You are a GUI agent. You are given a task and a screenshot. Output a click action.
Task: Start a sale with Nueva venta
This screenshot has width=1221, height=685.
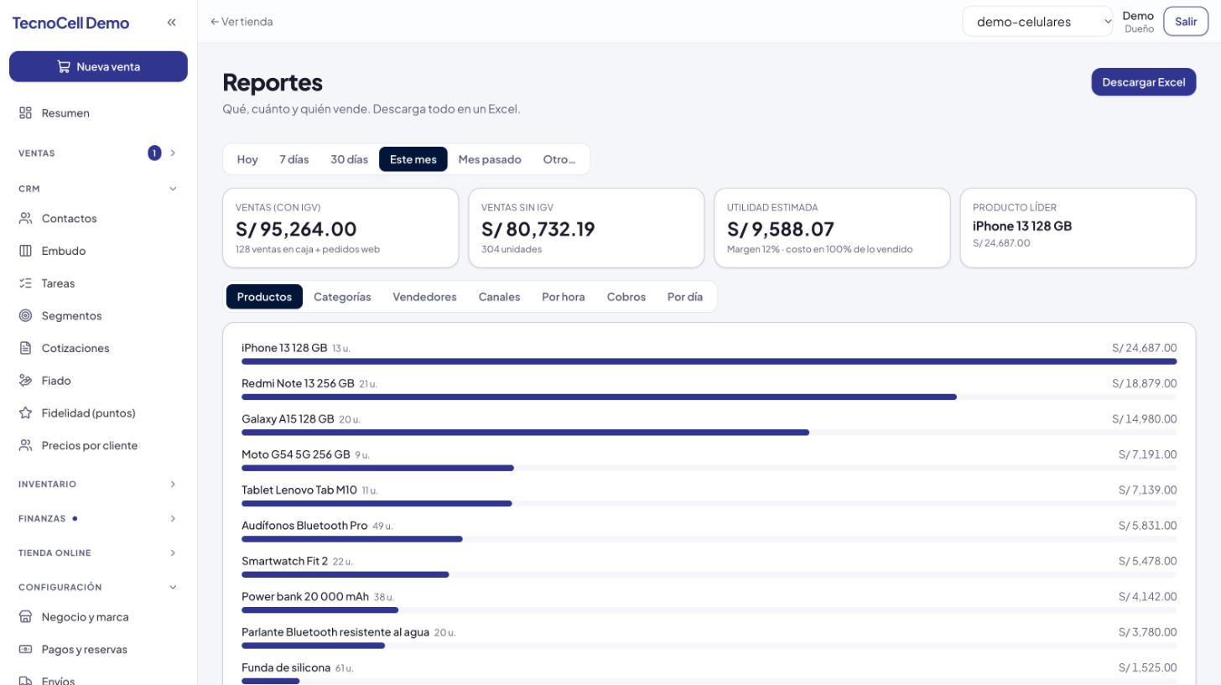[x=98, y=67]
